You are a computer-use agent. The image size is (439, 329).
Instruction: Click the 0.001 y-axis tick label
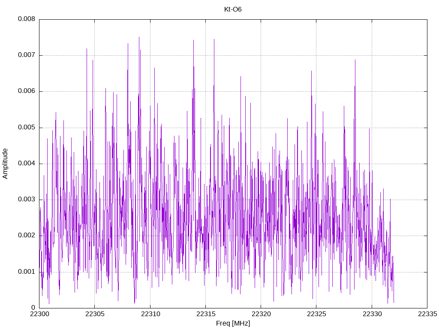(x=27, y=272)
